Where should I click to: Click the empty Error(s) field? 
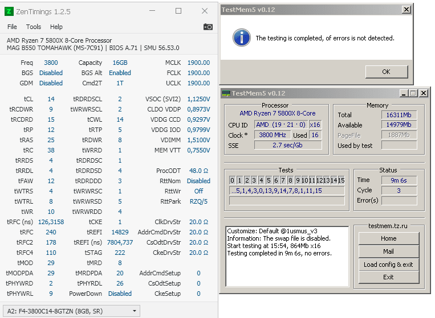pos(399,201)
